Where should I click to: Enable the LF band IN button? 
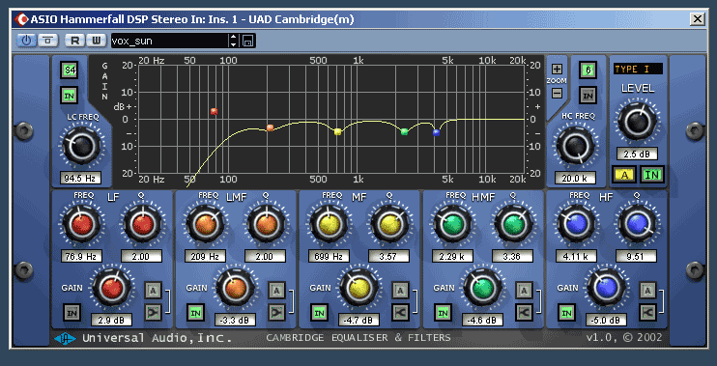(72, 313)
